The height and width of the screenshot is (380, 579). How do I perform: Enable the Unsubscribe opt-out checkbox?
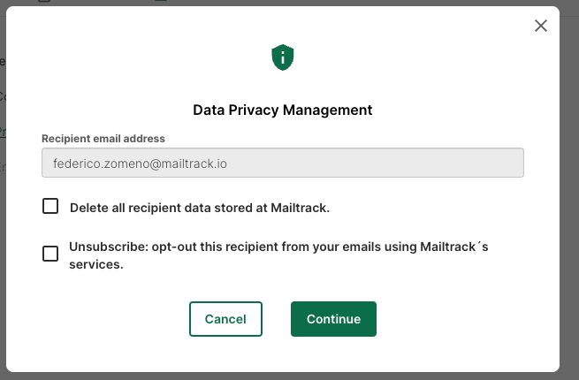coord(50,254)
